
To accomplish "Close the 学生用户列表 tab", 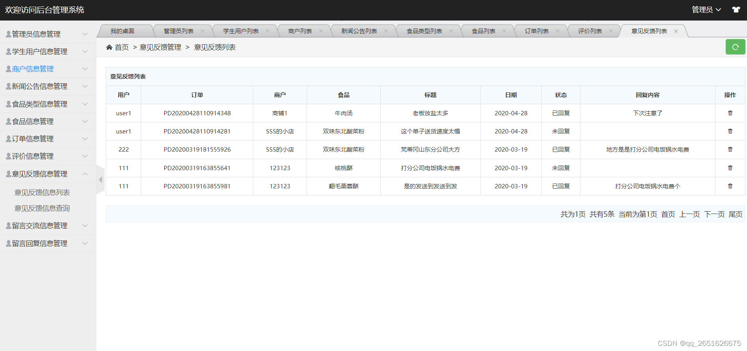I will click(x=268, y=31).
